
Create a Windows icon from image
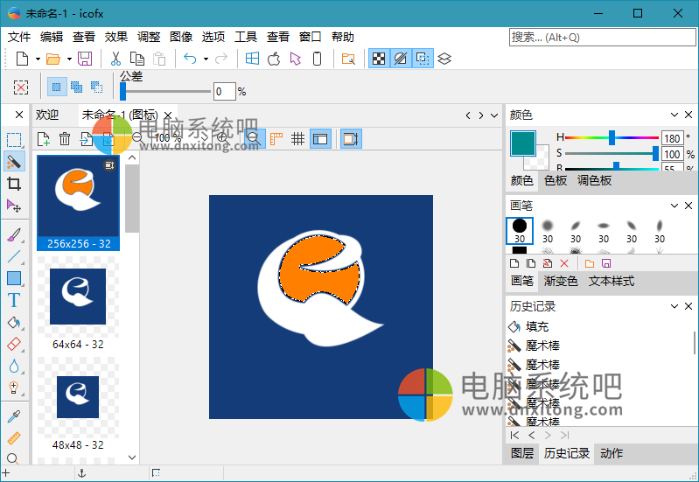pyautogui.click(x=252, y=59)
